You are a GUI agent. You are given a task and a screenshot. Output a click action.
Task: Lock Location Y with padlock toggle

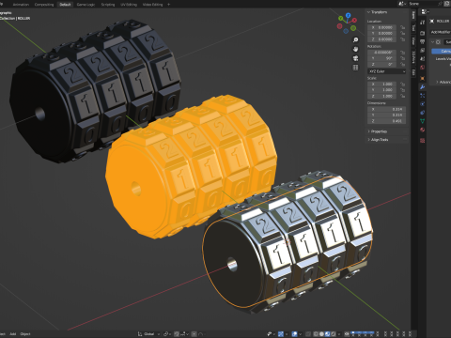[x=402, y=33]
